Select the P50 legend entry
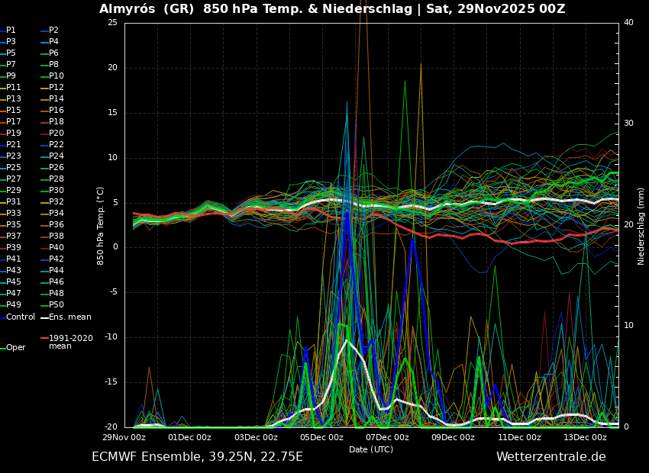Viewport: 649px width, 473px height. [57, 305]
